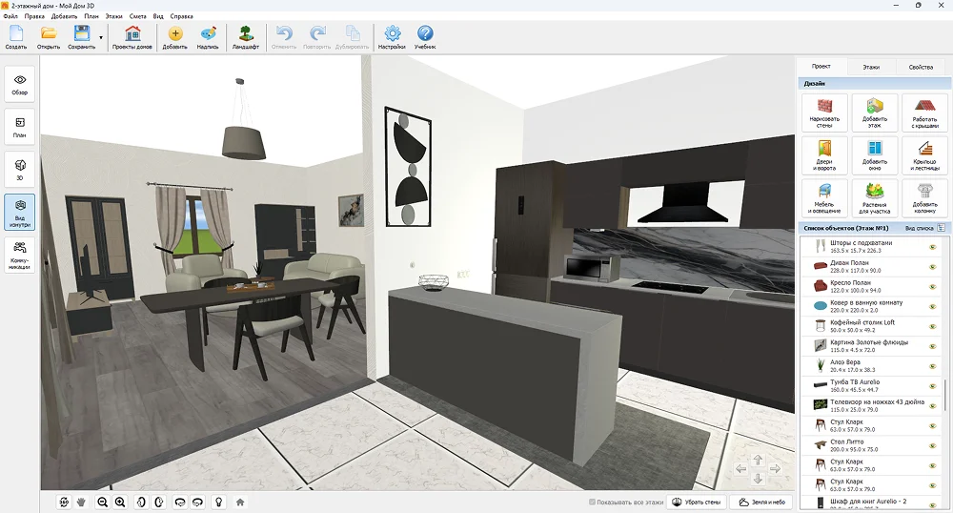
Task: Toggle visibility of 'Алоэ Вера' object
Action: click(933, 364)
